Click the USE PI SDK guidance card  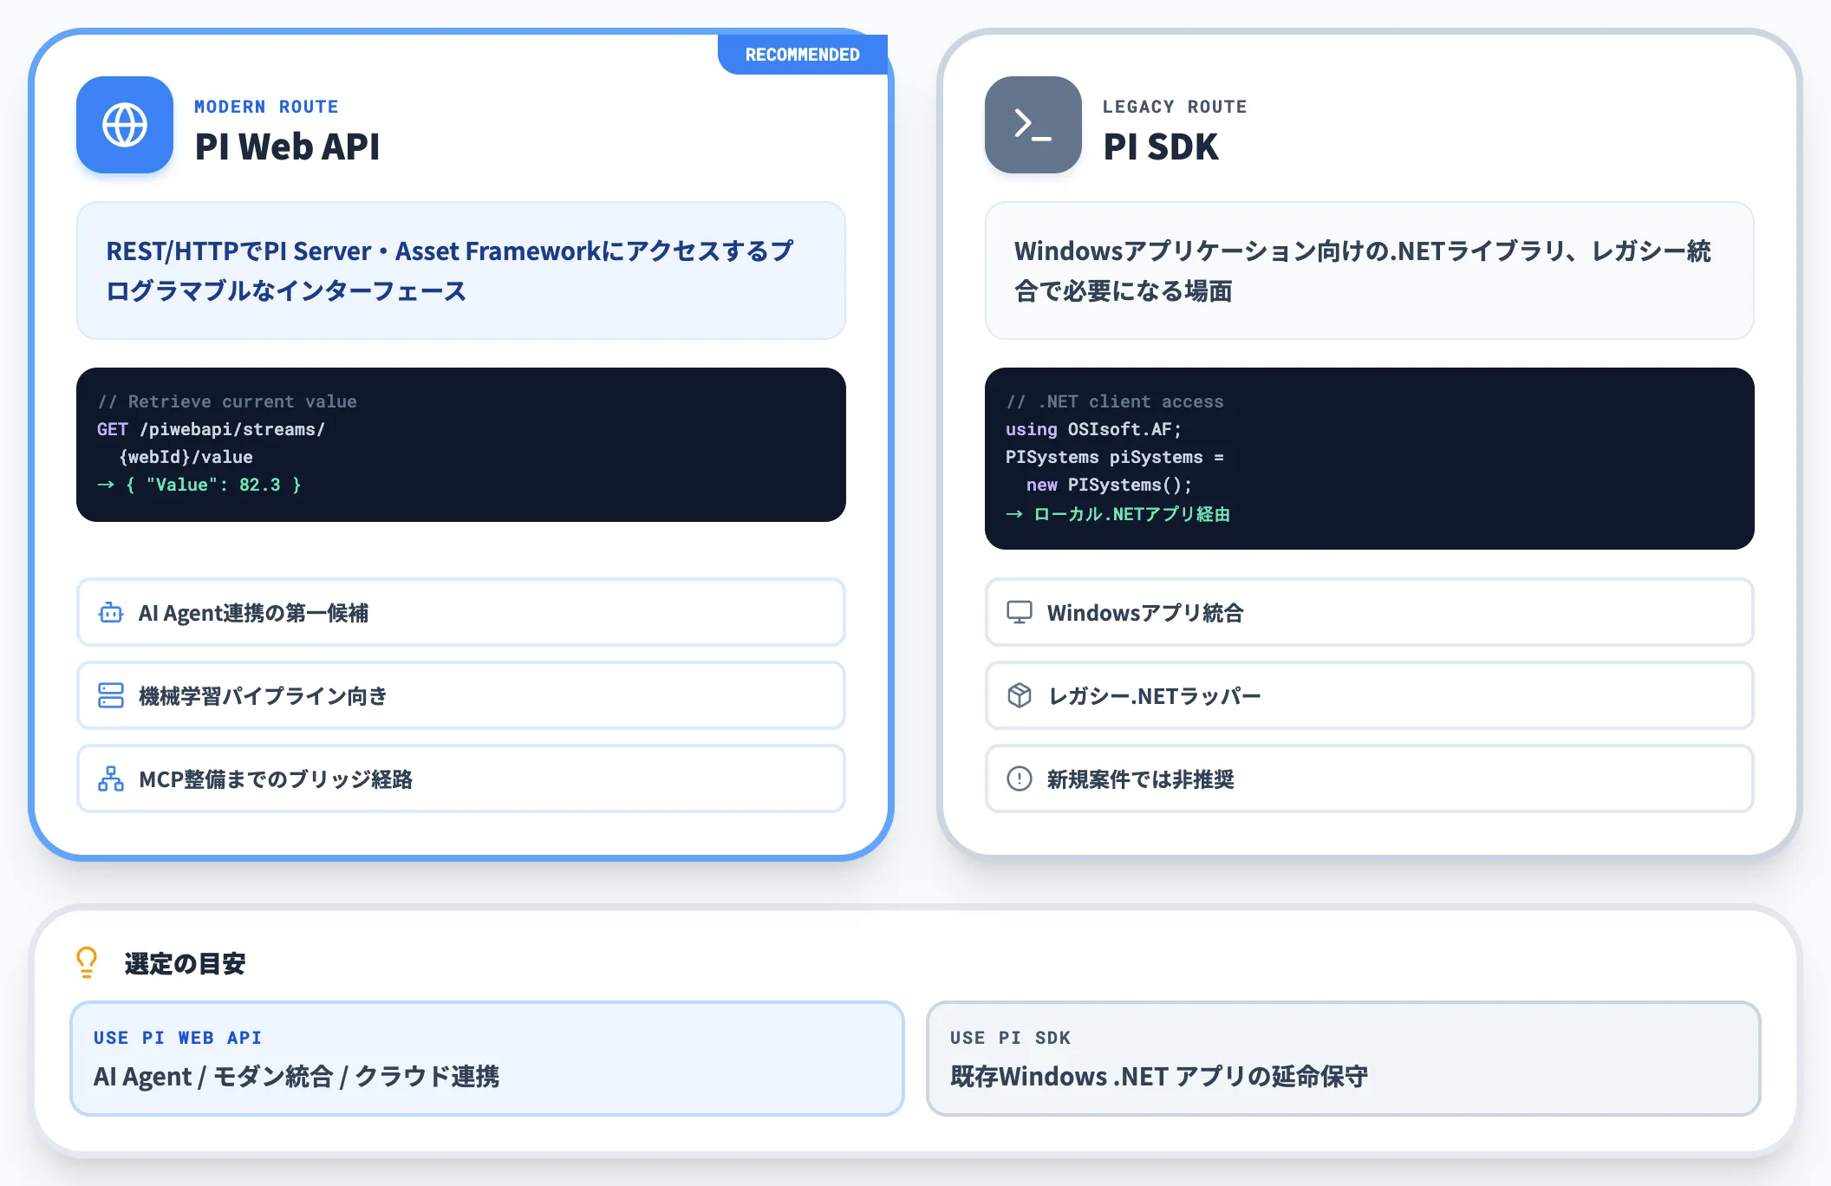click(x=1344, y=1059)
